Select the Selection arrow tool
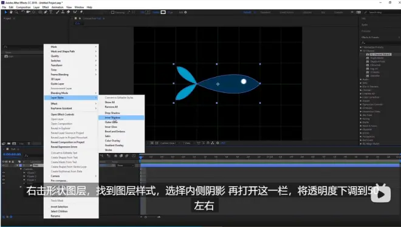Viewport: 401px width, 227px height. (x=5, y=12)
